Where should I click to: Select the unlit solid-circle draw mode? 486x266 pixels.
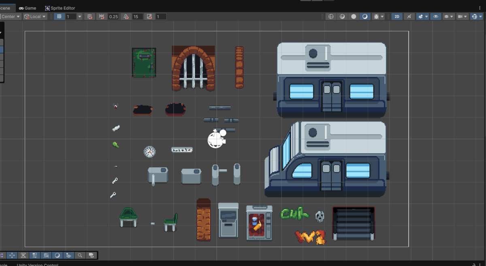(354, 17)
